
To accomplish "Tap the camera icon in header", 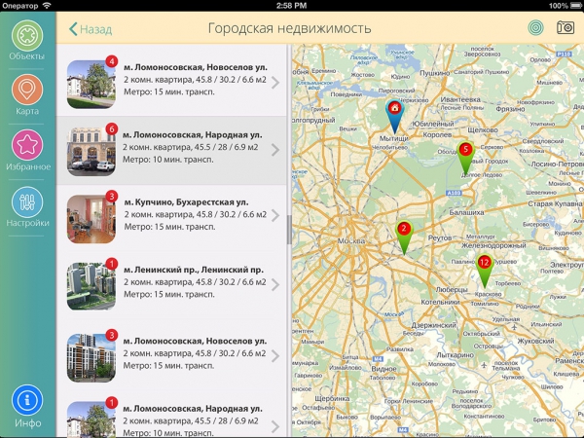I will [x=566, y=27].
